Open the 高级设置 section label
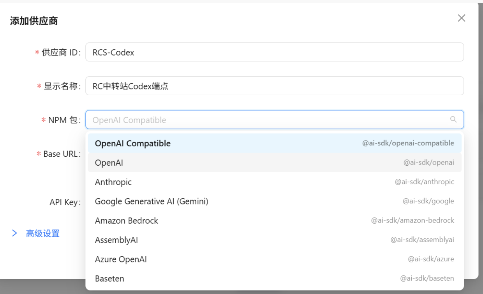Viewport: 483px width, 294px height. click(42, 233)
